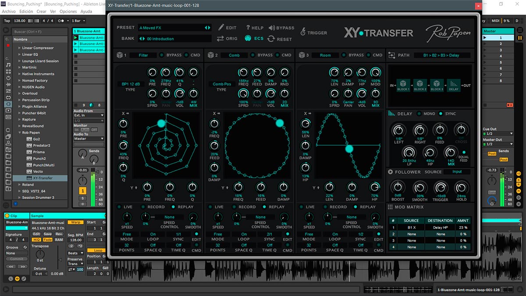The image size is (526, 296).
Task: Toggle the Warp button in Ableton clip view
Action: click(75, 222)
